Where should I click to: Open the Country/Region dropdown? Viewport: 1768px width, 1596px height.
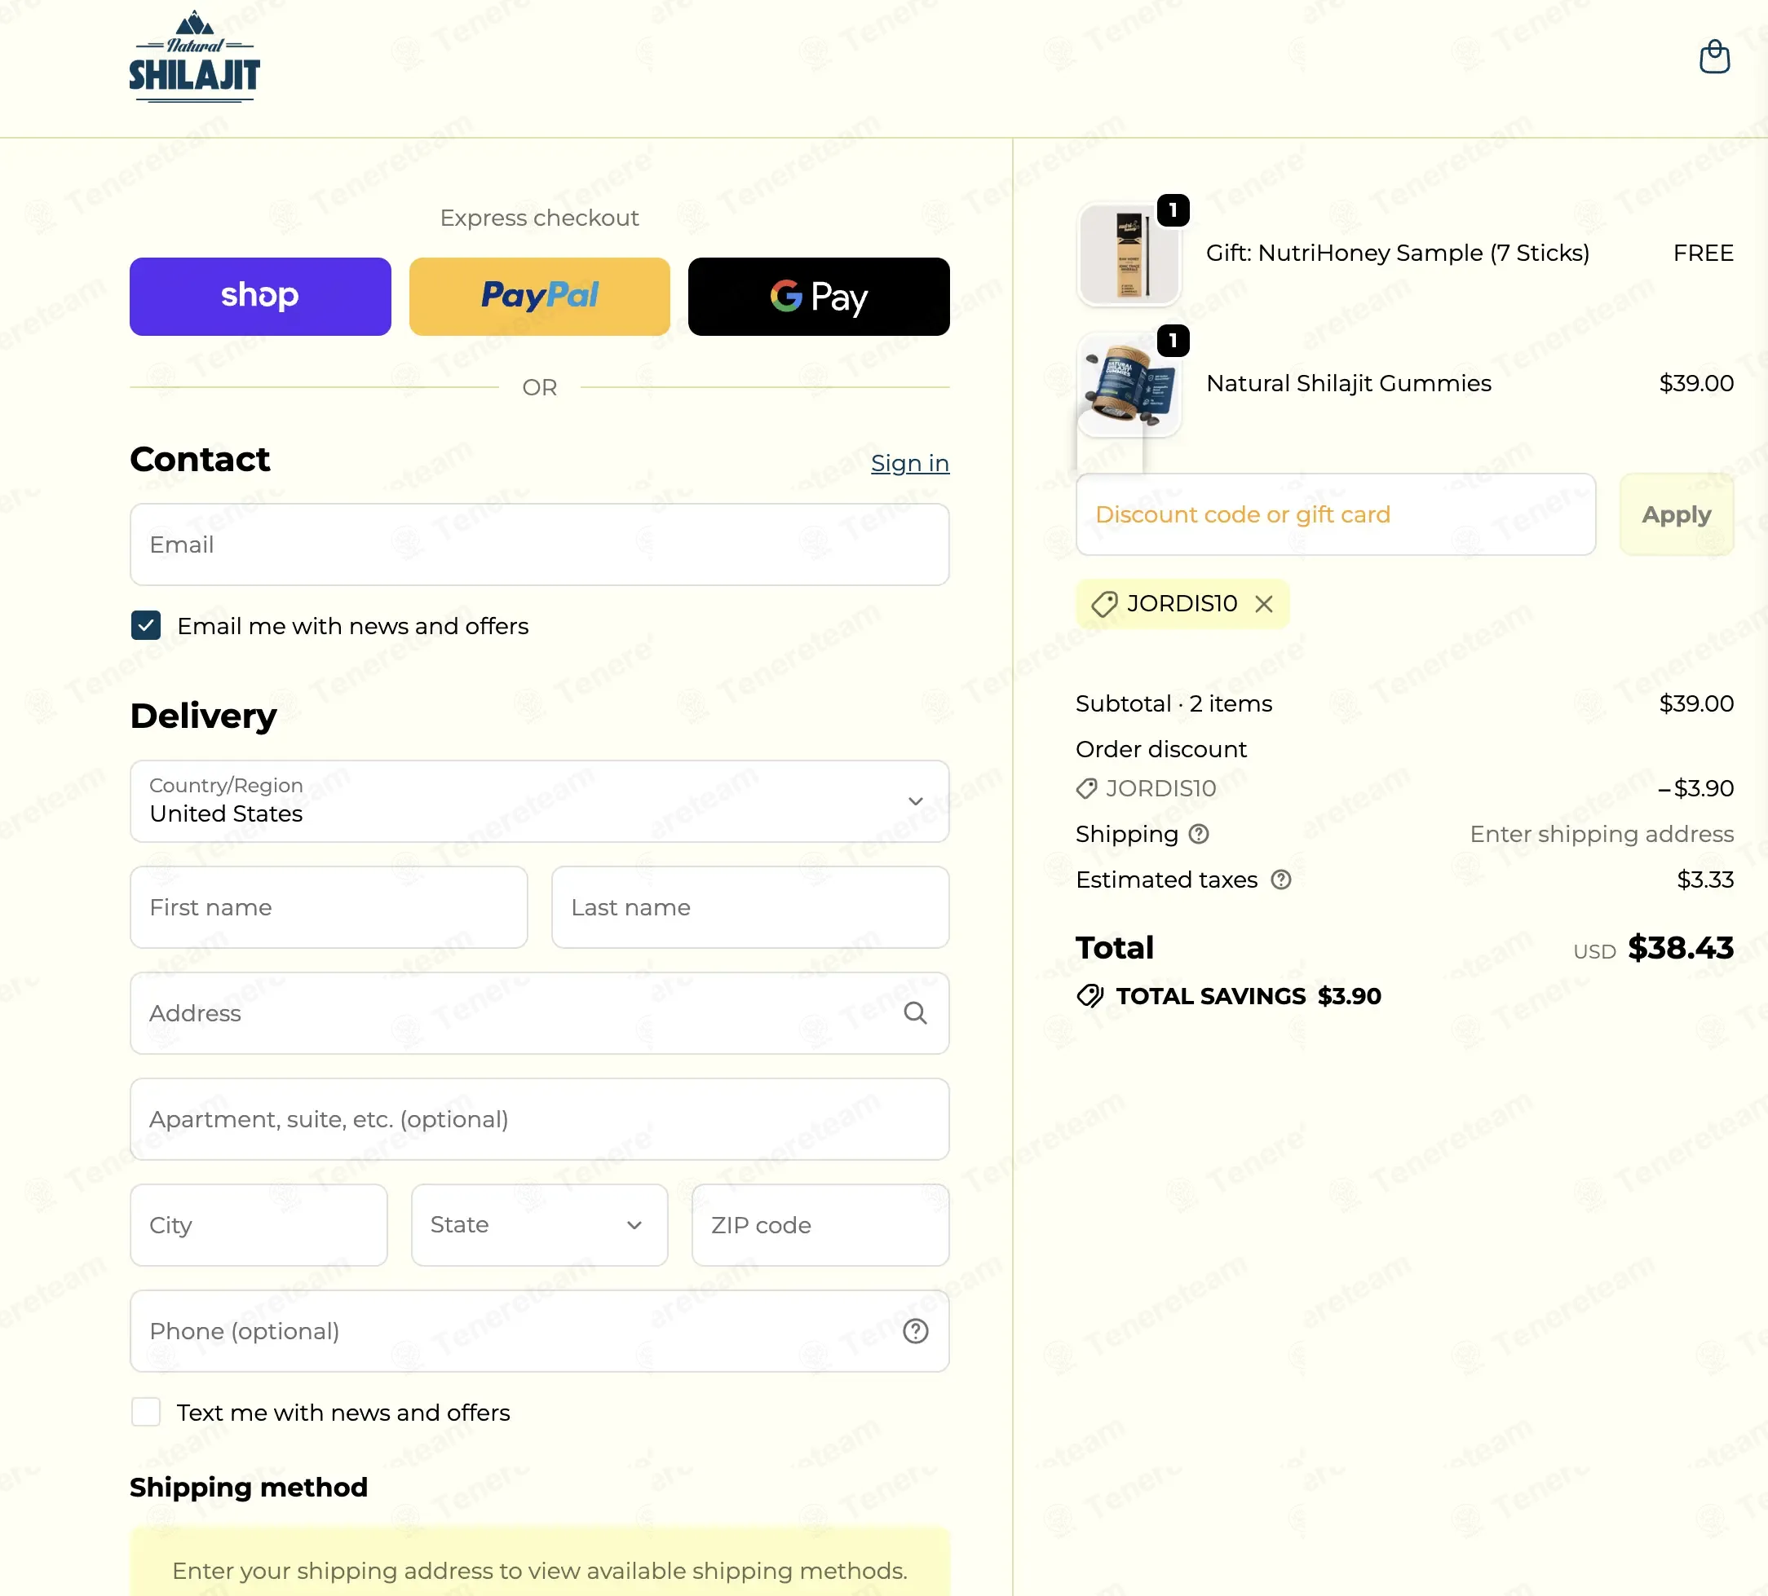pos(539,801)
